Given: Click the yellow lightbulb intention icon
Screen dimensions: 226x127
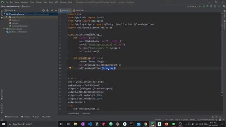Looking at the screenshot, I should [70, 68].
